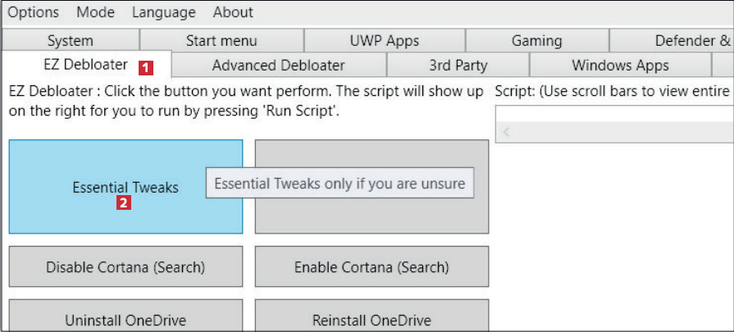Viewport: 734px width, 332px height.
Task: Click the Reinstall OneDrive button
Action: click(x=372, y=320)
